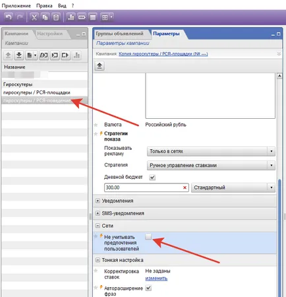Screen dimensions: 286x297
Task: Click the large empty text box above Валюта
Action: coord(210,96)
